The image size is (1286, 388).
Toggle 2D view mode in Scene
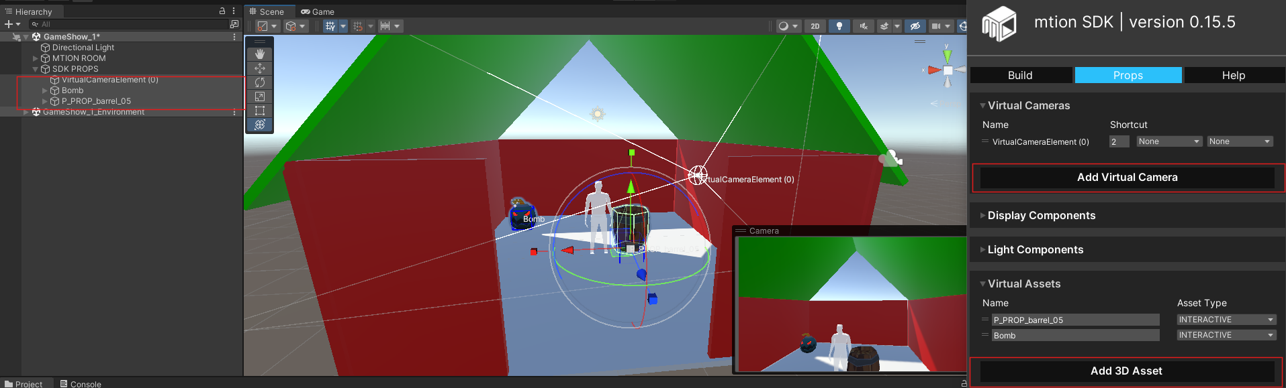[815, 26]
